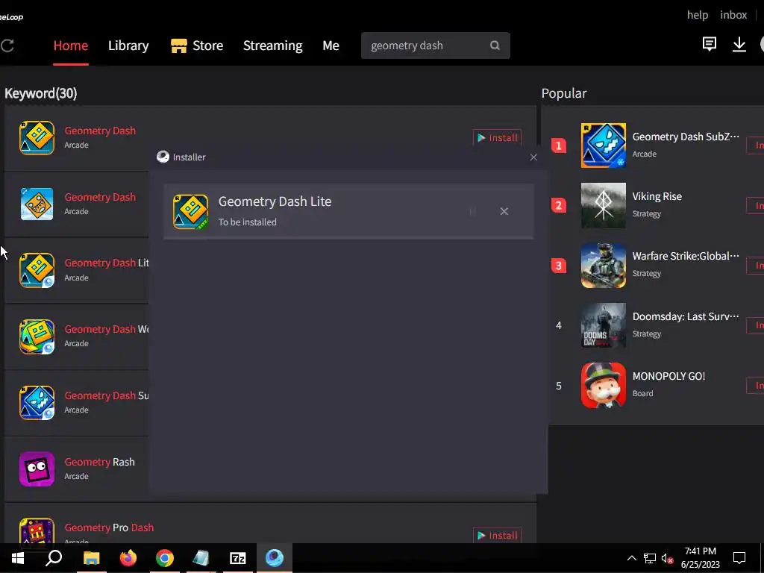
Task: Click the search magnifier icon in search box
Action: pos(495,46)
